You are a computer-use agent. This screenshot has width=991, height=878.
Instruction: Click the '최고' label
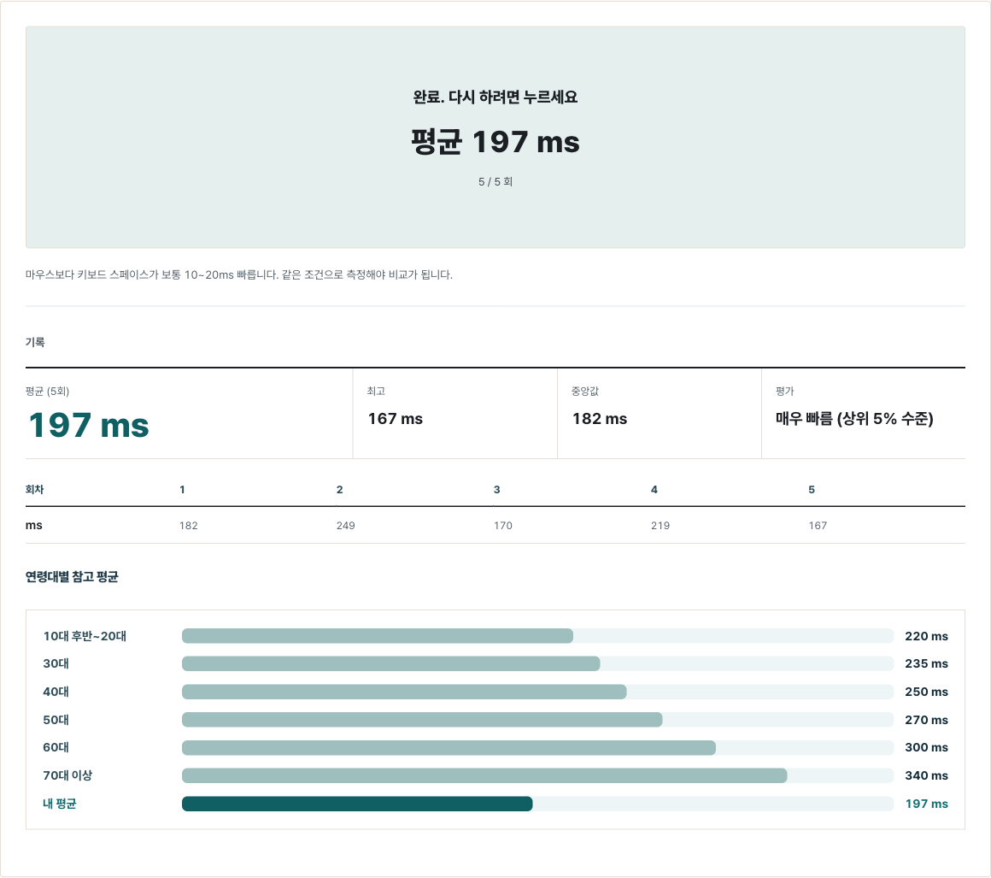pos(376,391)
